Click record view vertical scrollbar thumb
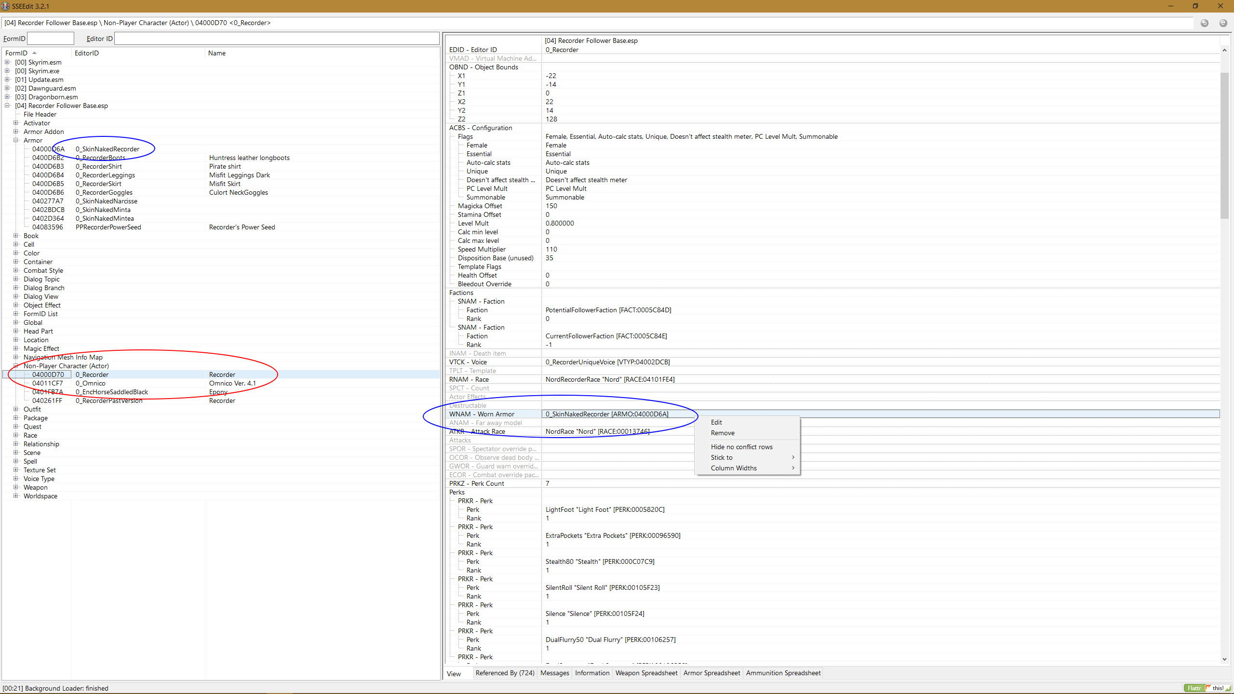The image size is (1234, 694). pyautogui.click(x=1224, y=146)
